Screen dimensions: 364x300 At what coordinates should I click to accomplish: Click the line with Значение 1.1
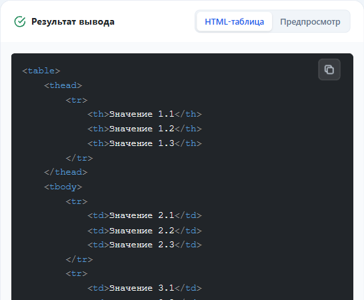[145, 114]
